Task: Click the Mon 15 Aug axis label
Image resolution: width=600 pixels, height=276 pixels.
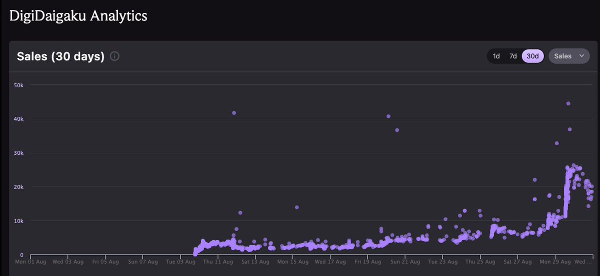Action: [x=293, y=261]
